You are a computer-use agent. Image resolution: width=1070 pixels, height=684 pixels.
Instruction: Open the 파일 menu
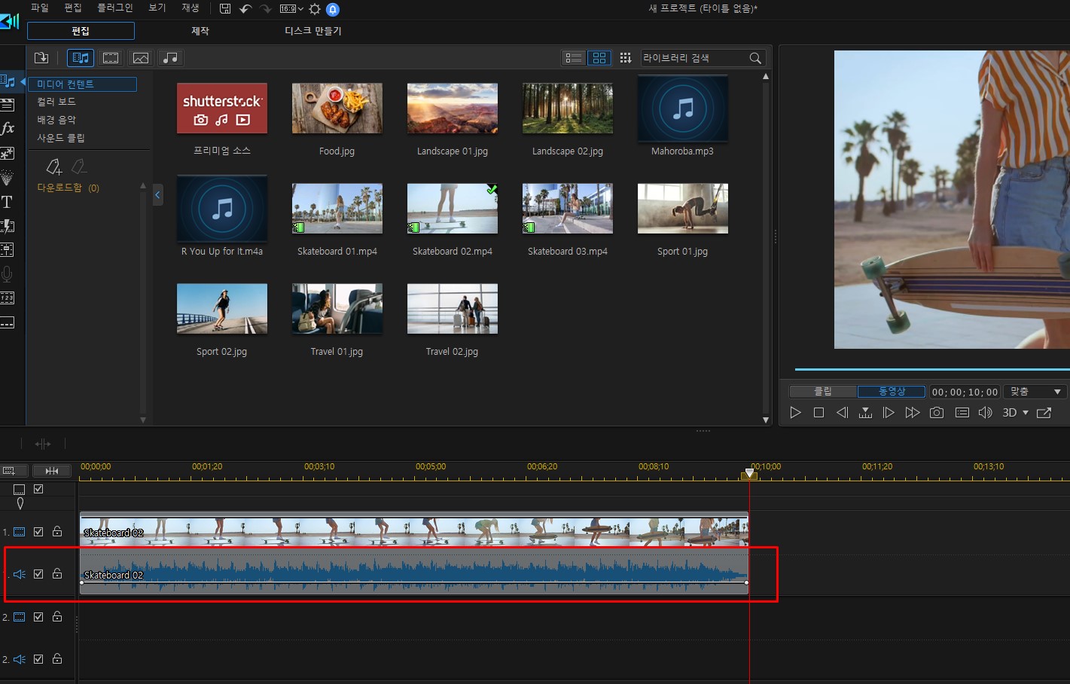tap(39, 8)
